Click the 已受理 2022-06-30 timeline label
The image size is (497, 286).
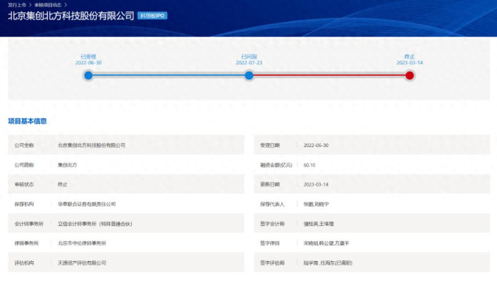click(88, 59)
